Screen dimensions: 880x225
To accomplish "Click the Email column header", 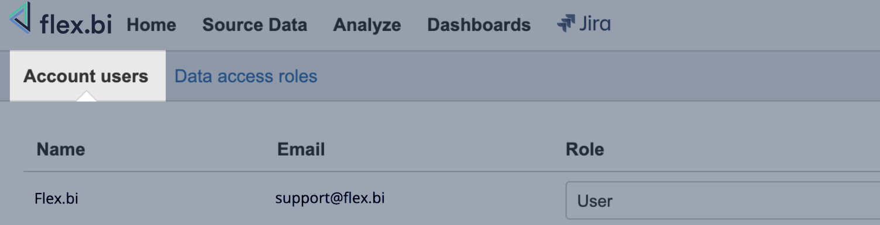I will 301,149.
